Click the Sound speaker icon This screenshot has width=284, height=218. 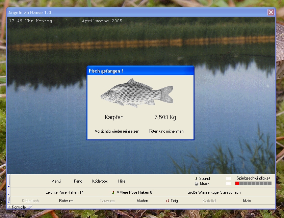click(196, 179)
